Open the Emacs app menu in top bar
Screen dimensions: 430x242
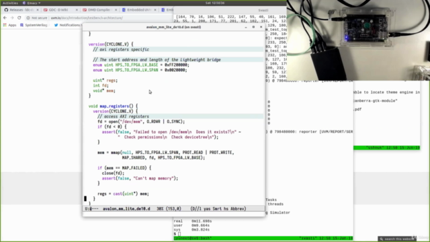(x=32, y=3)
